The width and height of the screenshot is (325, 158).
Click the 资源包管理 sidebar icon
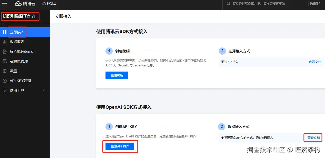point(4,61)
